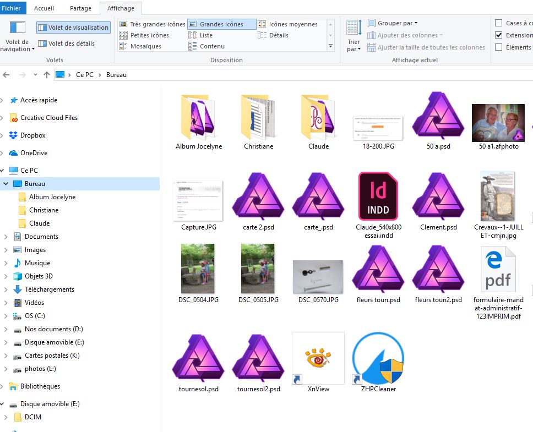The height and width of the screenshot is (432, 533).
Task: Select the Capture.JPG file
Action: click(198, 200)
